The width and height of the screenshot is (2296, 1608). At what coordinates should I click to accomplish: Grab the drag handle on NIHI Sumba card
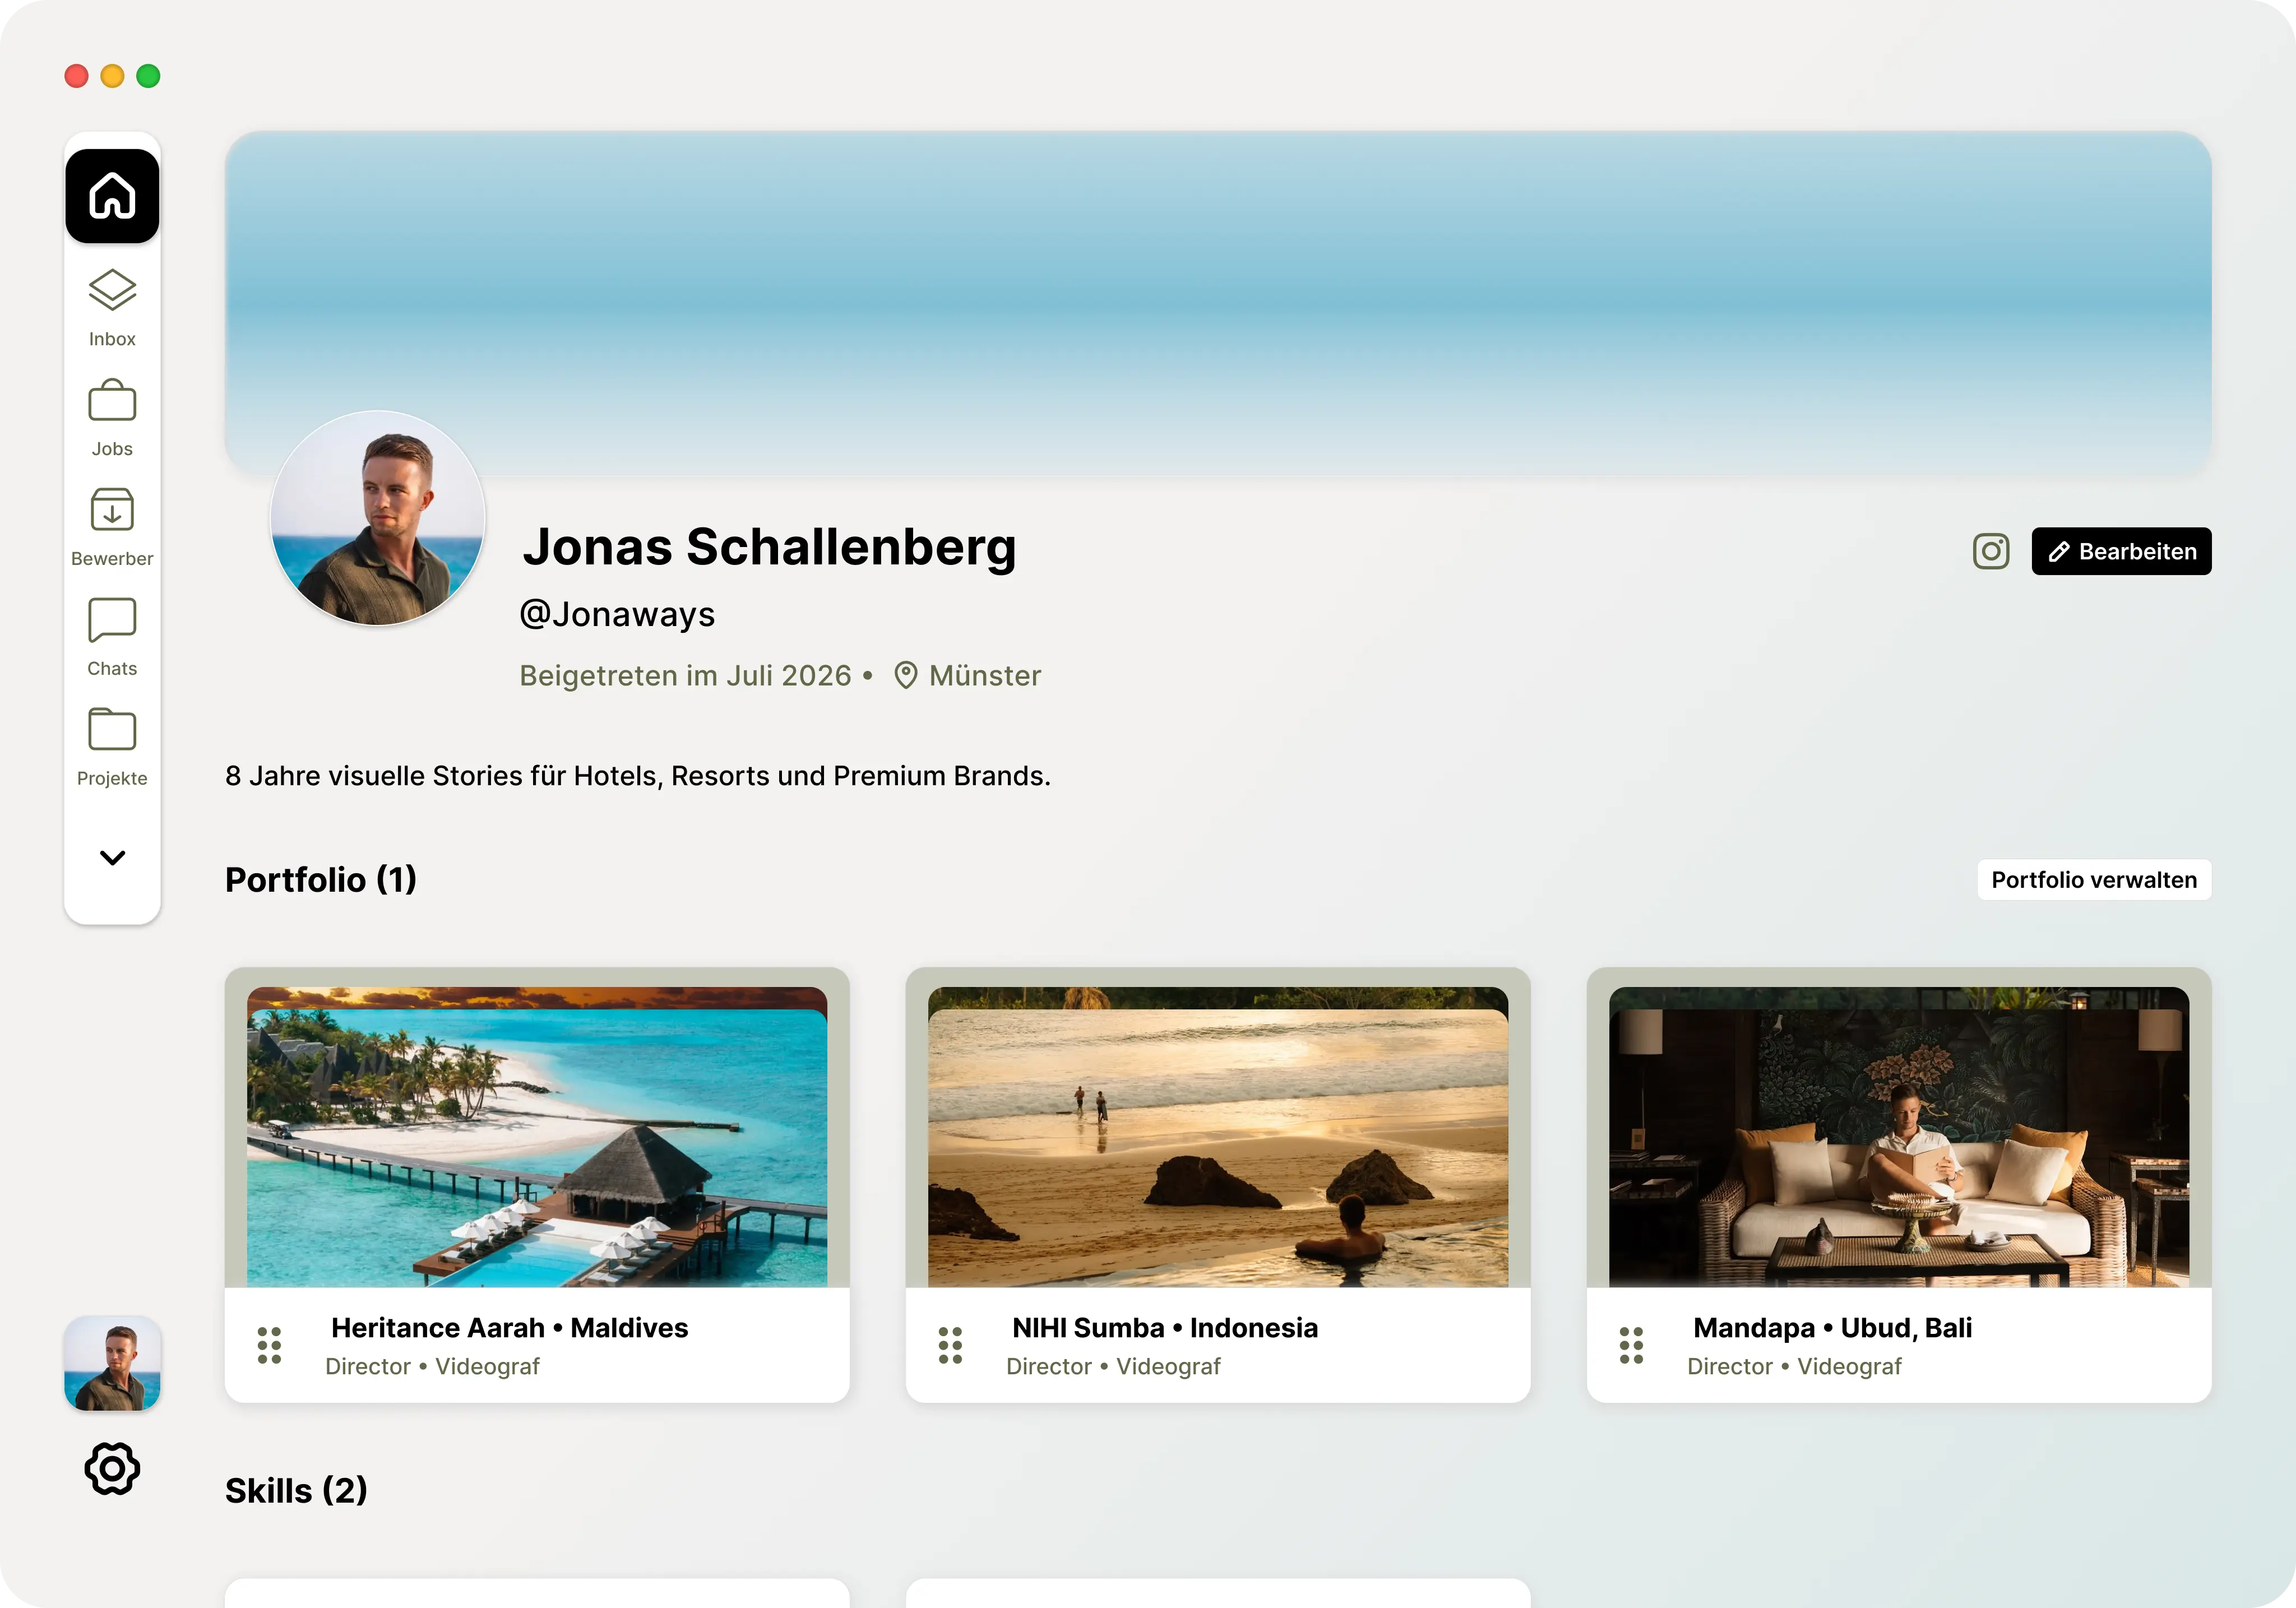pyautogui.click(x=950, y=1345)
